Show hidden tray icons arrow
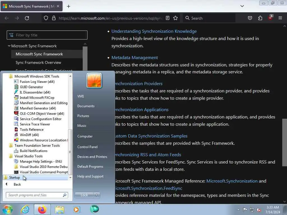Image resolution: width=287 pixels, height=215 pixels. tap(238, 210)
